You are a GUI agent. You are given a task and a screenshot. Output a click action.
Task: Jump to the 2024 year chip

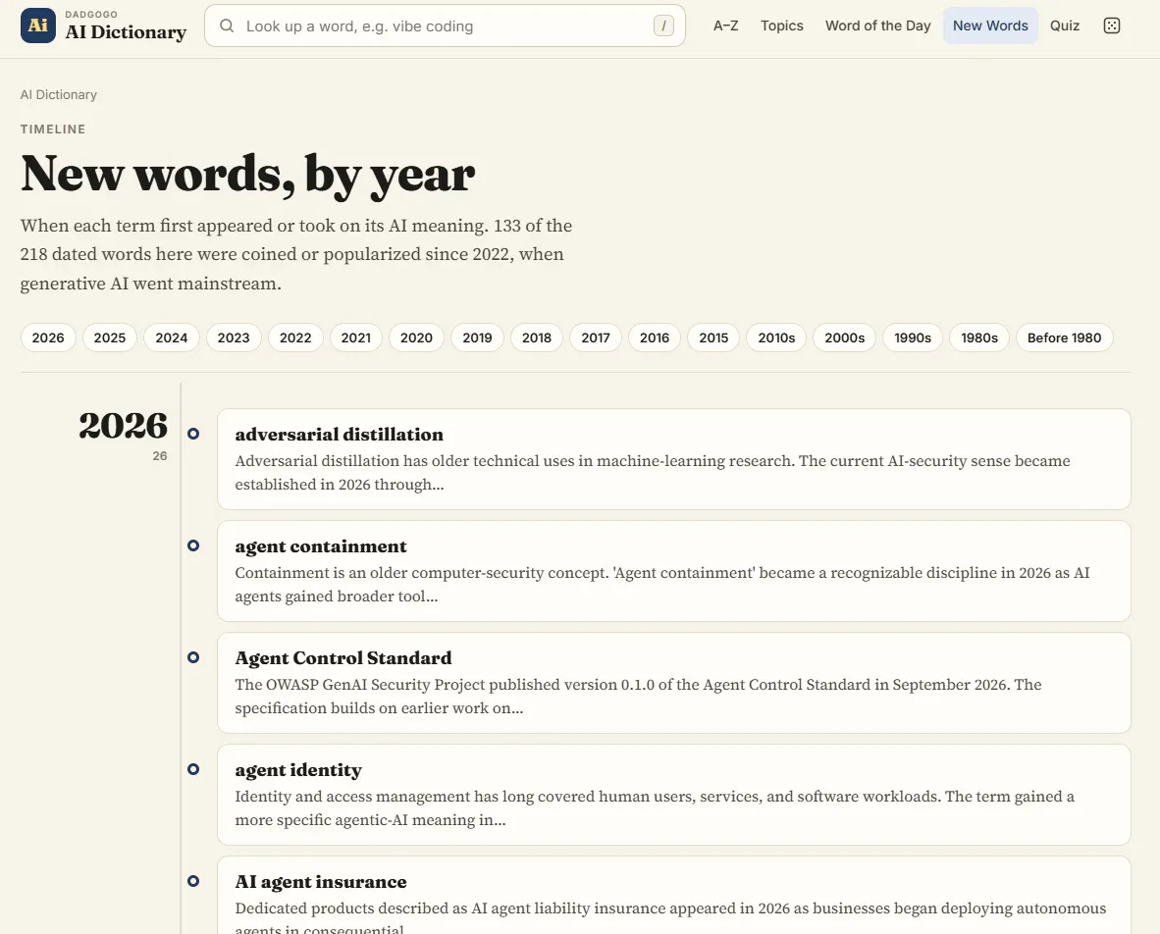tap(172, 337)
